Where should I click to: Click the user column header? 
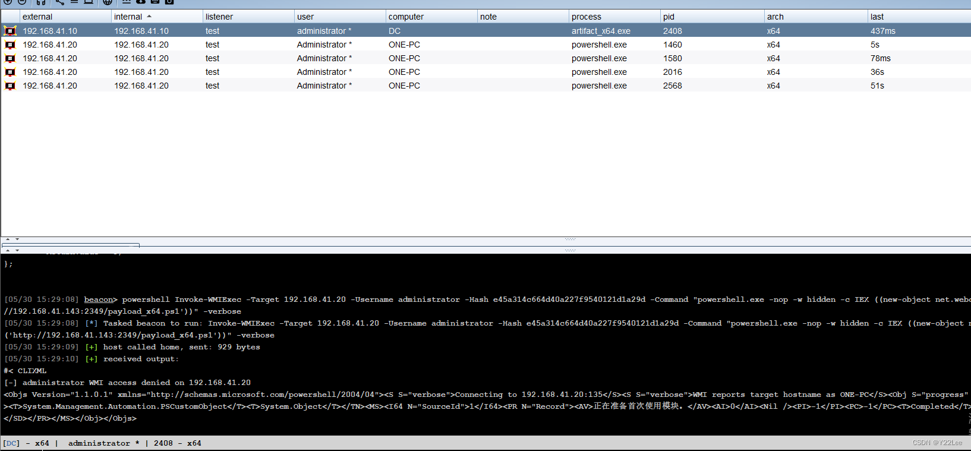[340, 17]
